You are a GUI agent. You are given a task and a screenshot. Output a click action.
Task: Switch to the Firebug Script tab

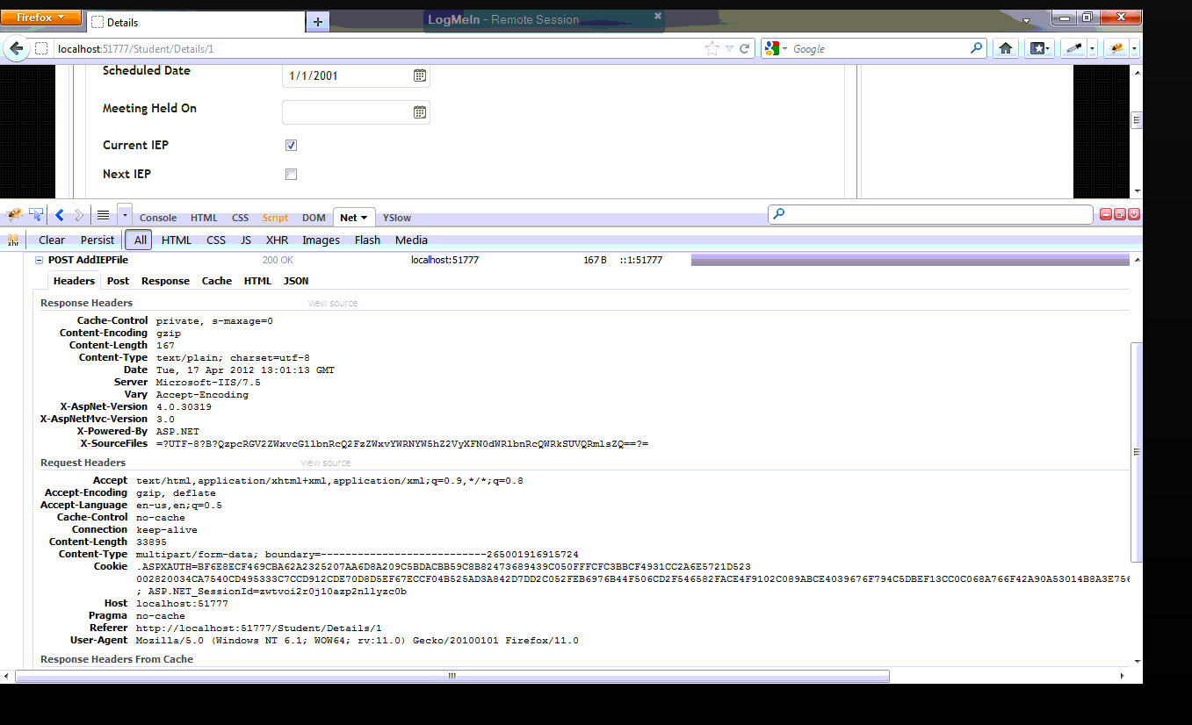[x=275, y=218]
